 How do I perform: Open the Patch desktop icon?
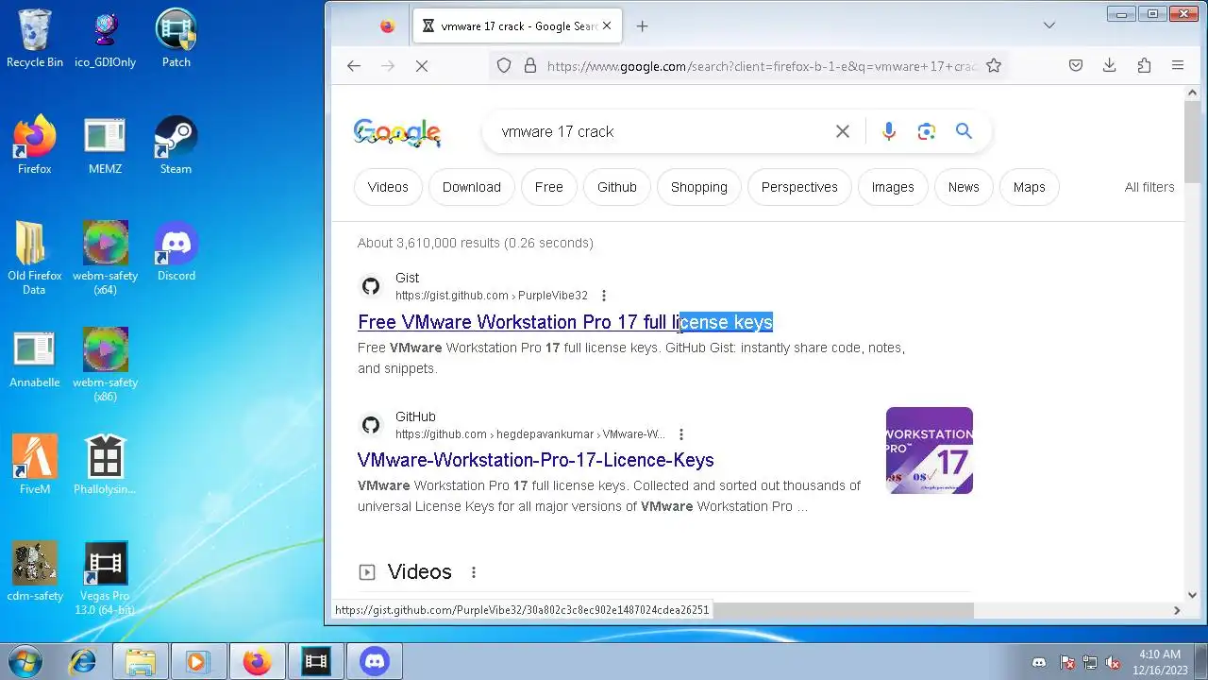click(176, 38)
